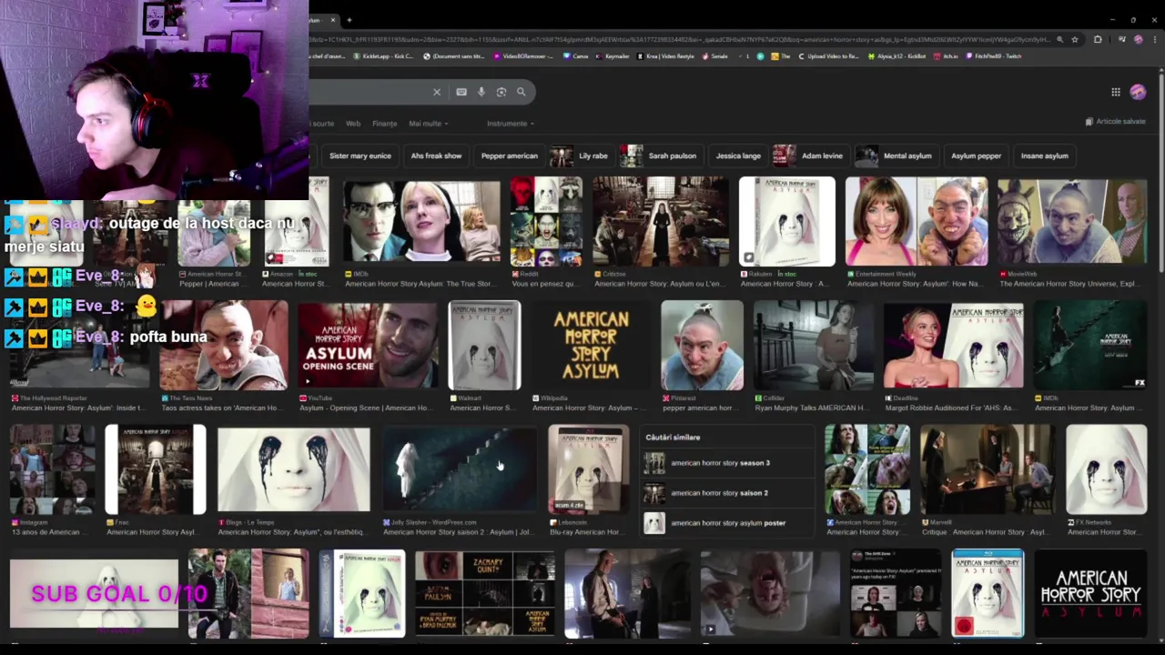Select the Sister mary eunice chip
The height and width of the screenshot is (655, 1165).
(x=360, y=156)
